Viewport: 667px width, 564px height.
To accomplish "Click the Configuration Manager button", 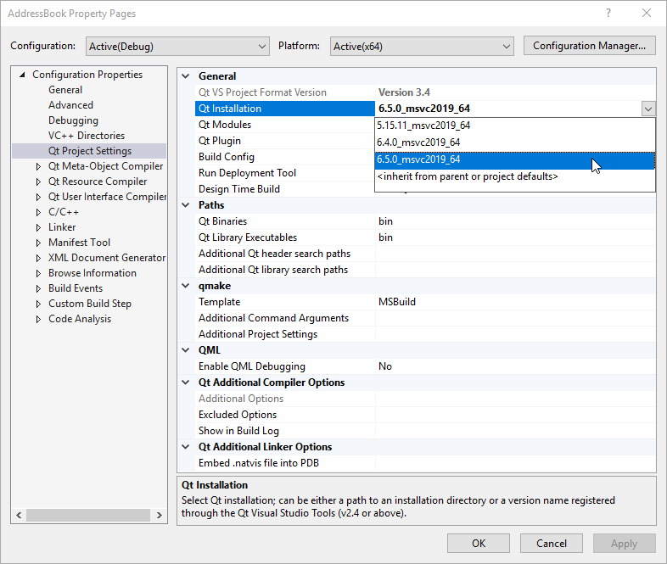I will pyautogui.click(x=590, y=46).
